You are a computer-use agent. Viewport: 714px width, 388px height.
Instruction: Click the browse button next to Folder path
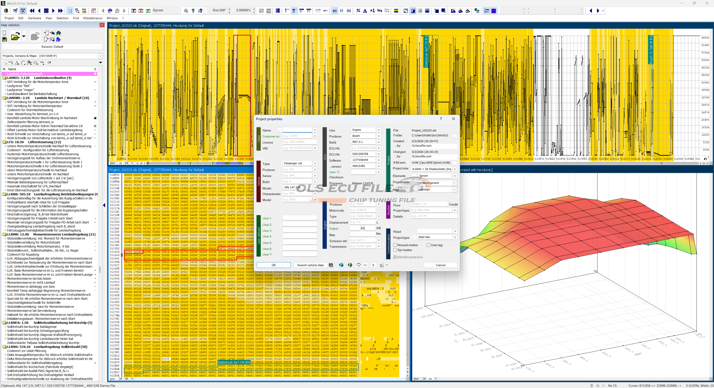tap(455, 136)
